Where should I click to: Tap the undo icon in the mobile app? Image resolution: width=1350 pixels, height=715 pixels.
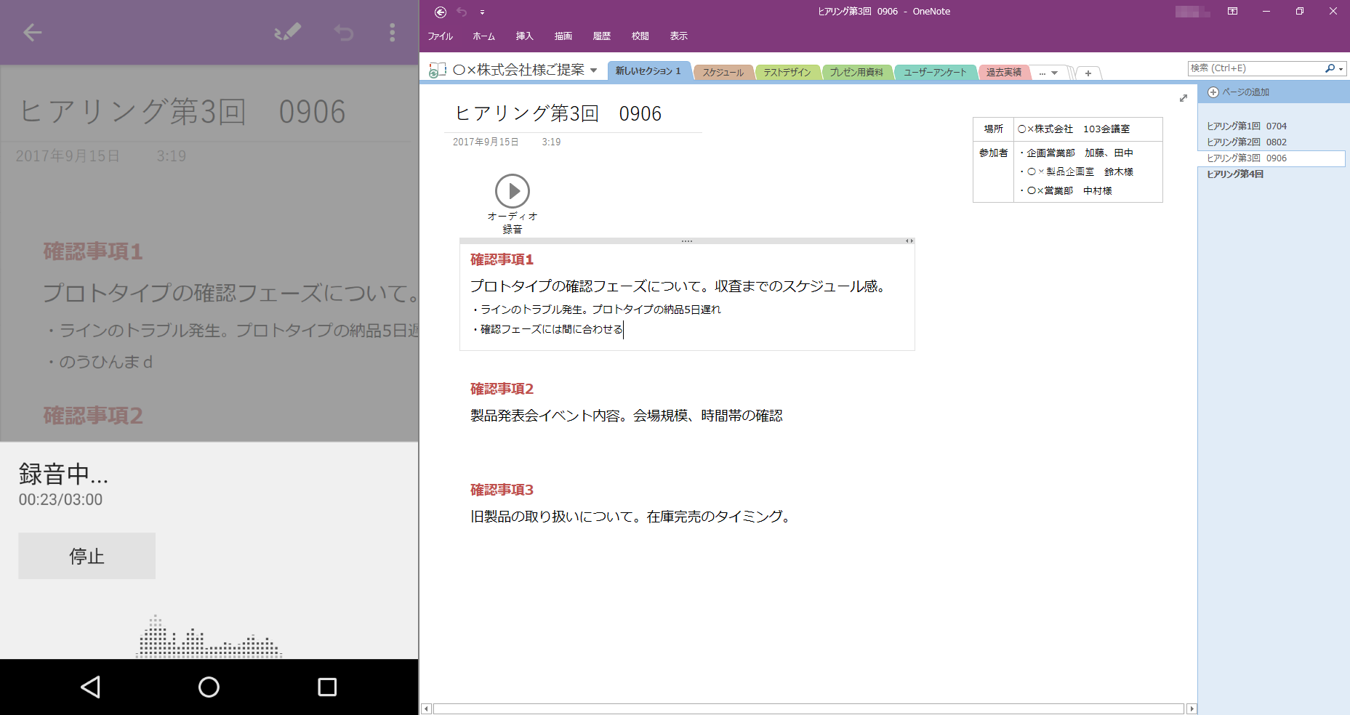342,32
